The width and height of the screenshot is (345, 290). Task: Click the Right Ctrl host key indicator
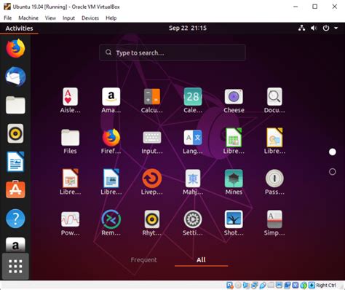click(x=326, y=285)
